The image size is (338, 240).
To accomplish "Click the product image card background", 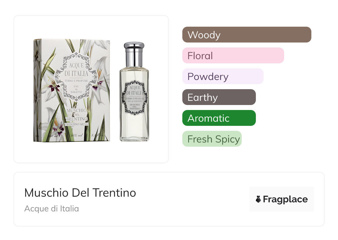I will [x=91, y=89].
